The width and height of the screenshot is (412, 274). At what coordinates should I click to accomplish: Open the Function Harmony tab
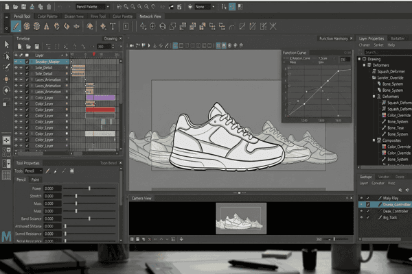pos(334,38)
